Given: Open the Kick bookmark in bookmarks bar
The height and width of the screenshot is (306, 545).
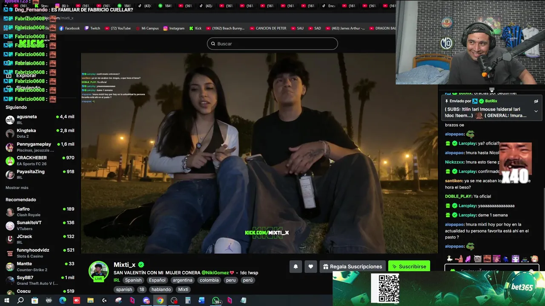Looking at the screenshot, I should [x=195, y=28].
